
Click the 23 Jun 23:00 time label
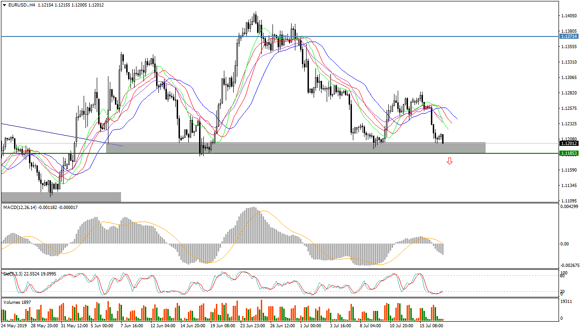point(253,325)
